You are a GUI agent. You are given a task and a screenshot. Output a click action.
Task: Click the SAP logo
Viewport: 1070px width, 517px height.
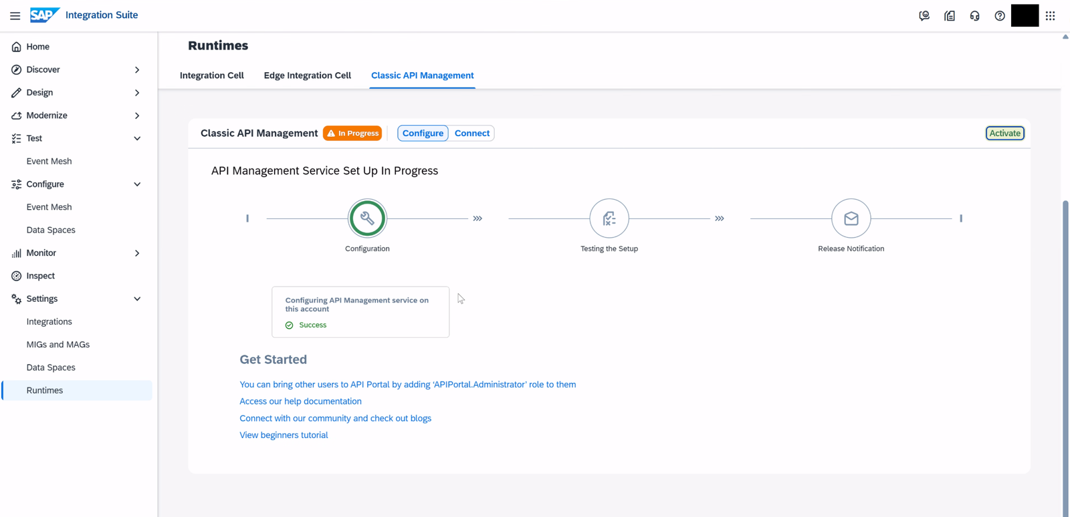tap(45, 15)
